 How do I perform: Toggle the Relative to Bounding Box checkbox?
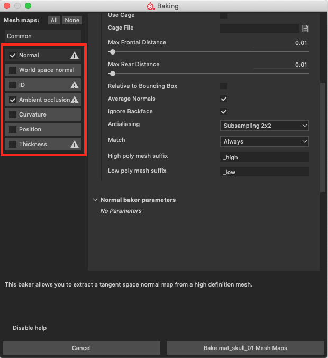coord(224,86)
